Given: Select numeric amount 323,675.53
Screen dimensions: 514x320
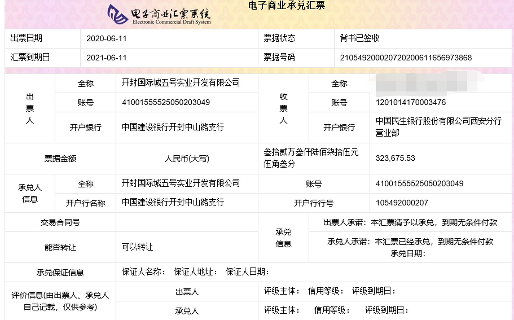Looking at the screenshot, I should point(395,158).
